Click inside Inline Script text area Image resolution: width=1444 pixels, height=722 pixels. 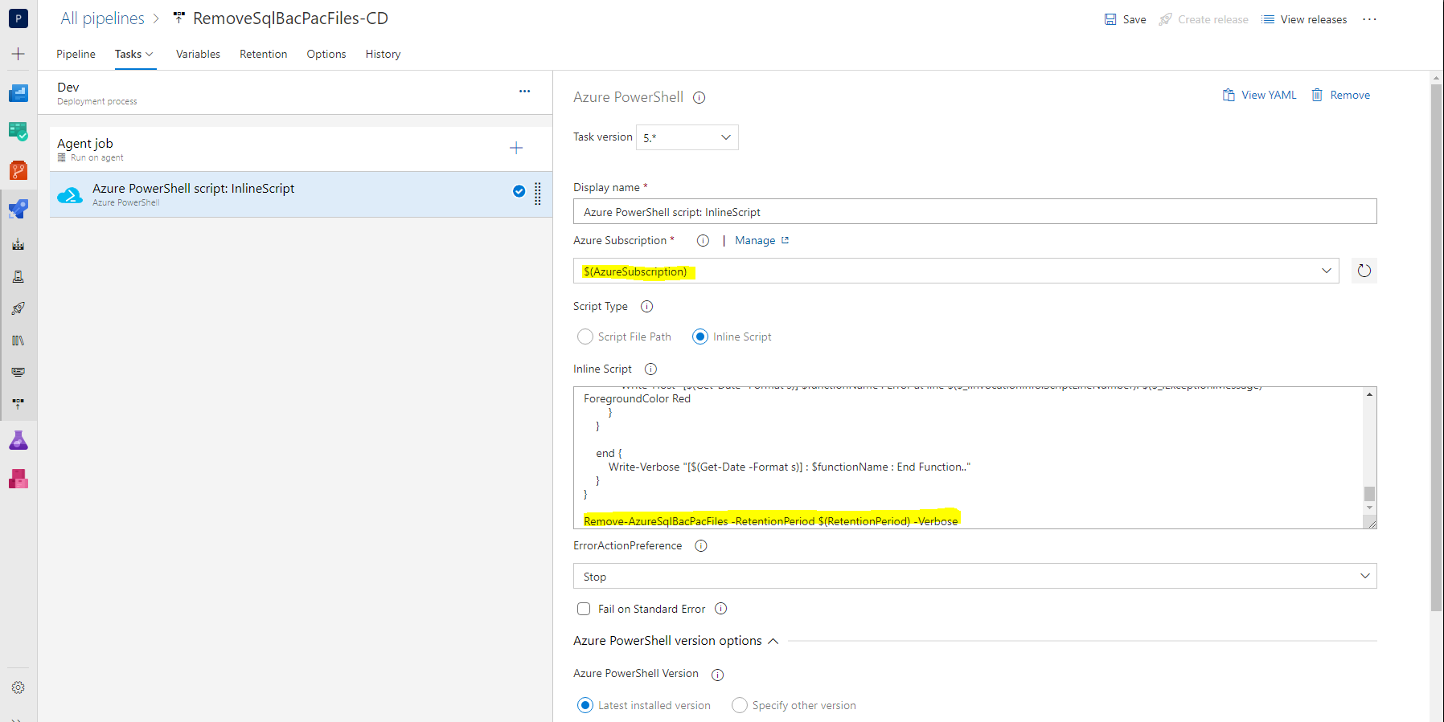[x=968, y=458]
